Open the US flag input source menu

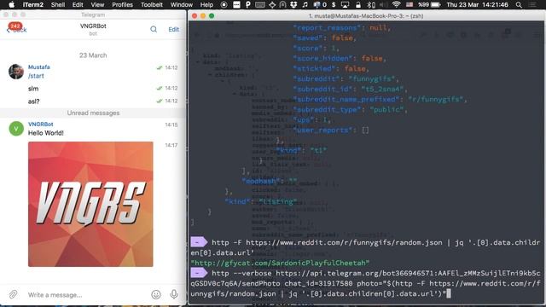click(x=409, y=4)
